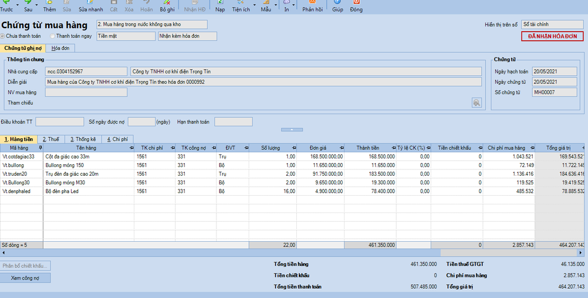588x298 pixels.
Task: Click pin icon on Thành tiền column
Action: (393, 148)
